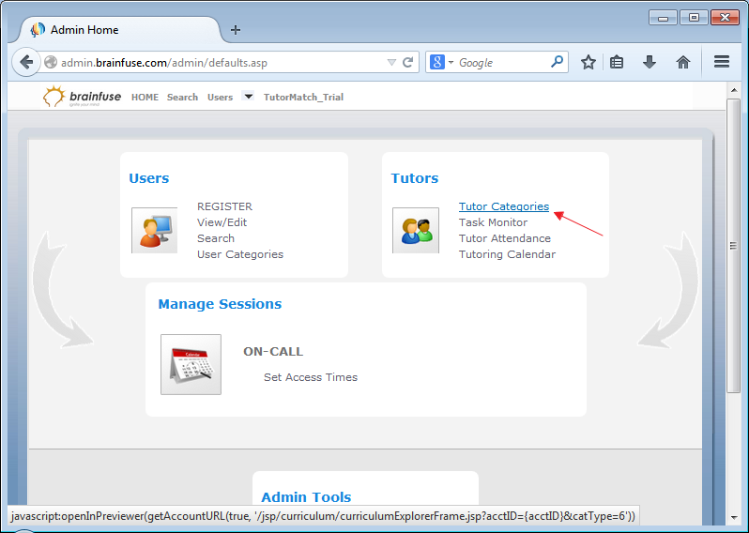
Task: Open the View/Edit users link
Action: pyautogui.click(x=222, y=222)
